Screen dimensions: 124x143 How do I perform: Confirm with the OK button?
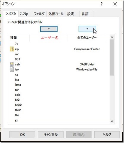pyautogui.click(x=22, y=135)
